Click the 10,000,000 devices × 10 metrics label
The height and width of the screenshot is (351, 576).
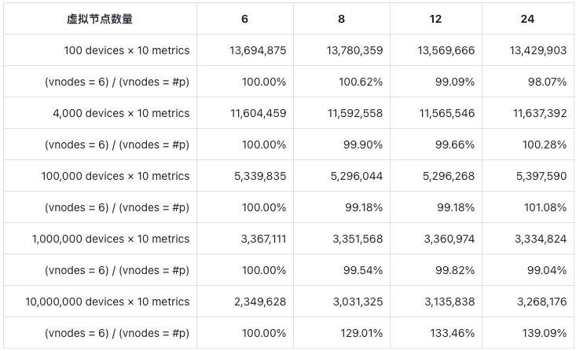pos(108,302)
